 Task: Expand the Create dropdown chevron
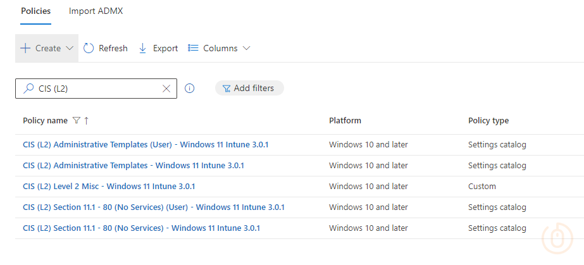click(x=70, y=48)
